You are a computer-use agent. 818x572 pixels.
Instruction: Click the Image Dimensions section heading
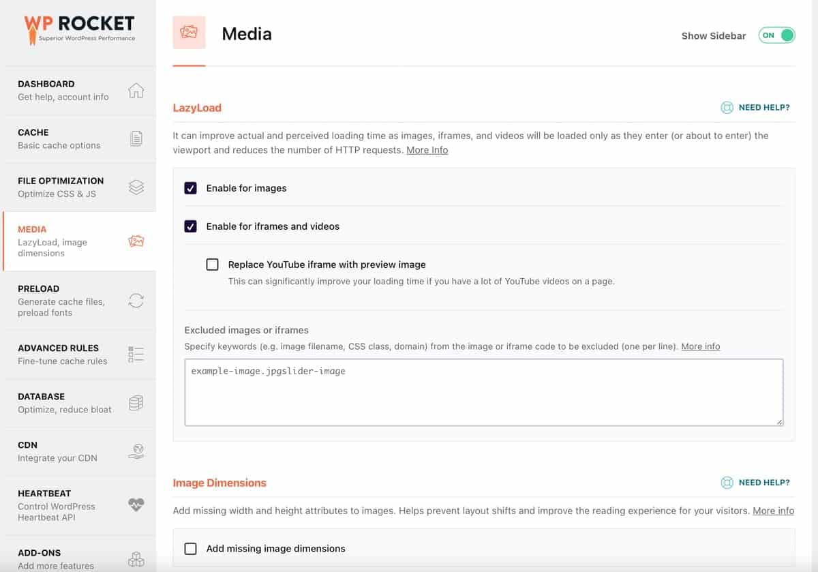click(219, 483)
